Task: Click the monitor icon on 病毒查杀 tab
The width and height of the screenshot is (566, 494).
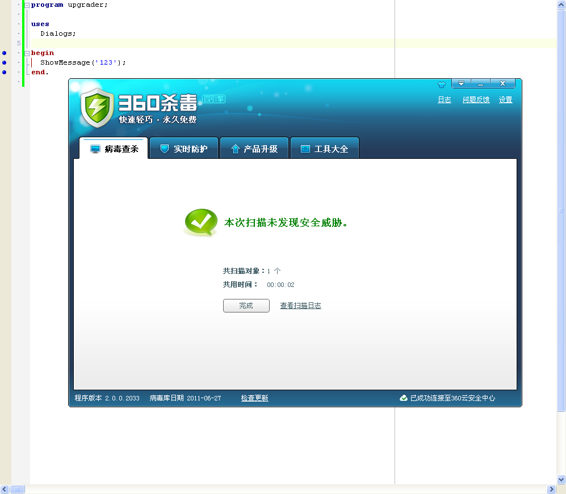Action: (95, 149)
